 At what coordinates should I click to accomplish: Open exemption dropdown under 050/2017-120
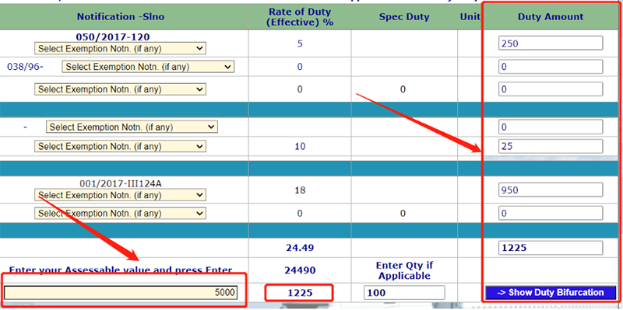121,49
